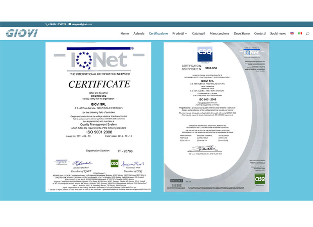Click the IQNet logo on left certificate

(99, 59)
